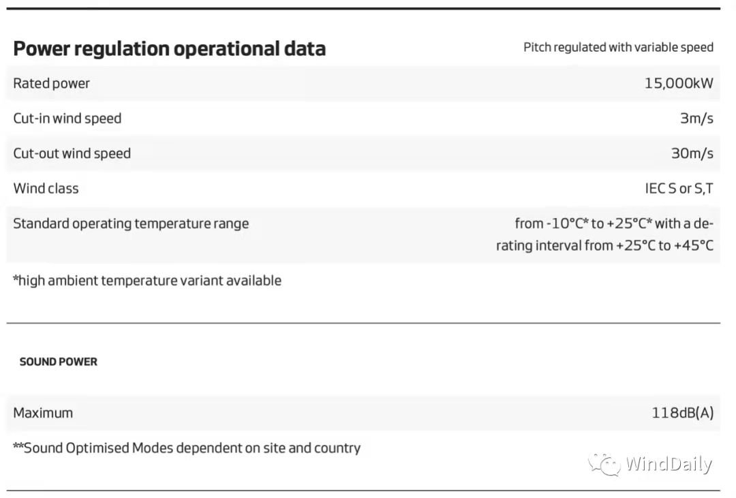736x498 pixels.
Task: Click the "Maximum" sound power label
Action: 43,412
